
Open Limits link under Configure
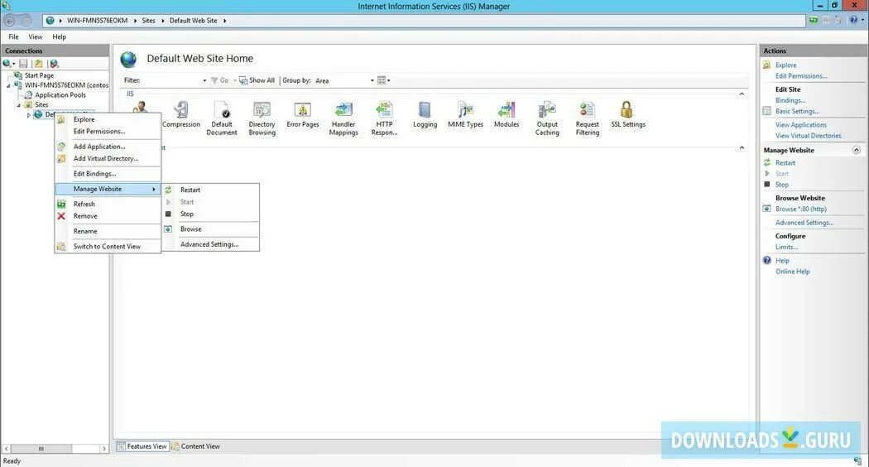[786, 247]
